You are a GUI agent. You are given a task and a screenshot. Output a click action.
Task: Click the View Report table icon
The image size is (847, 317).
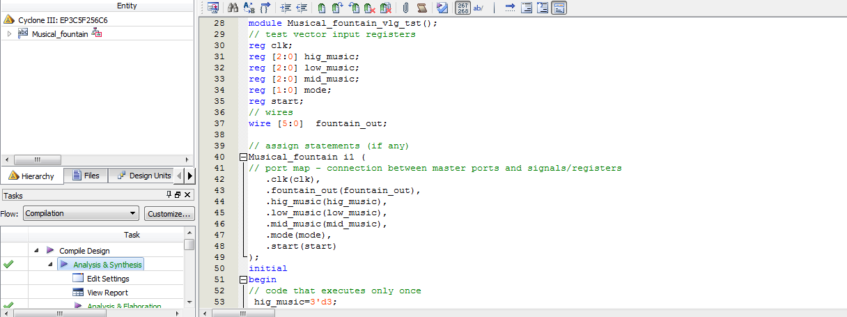click(x=78, y=293)
